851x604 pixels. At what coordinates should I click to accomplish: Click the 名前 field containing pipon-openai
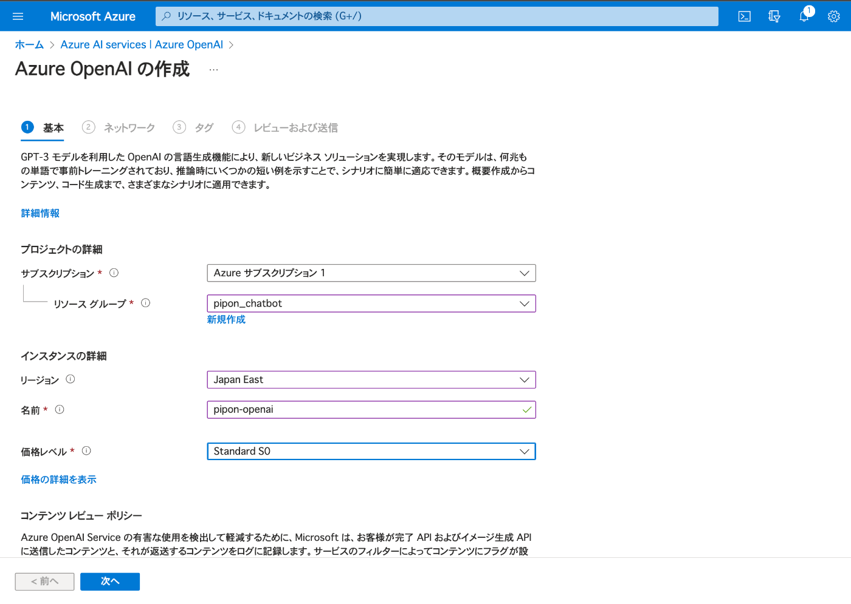pos(371,410)
